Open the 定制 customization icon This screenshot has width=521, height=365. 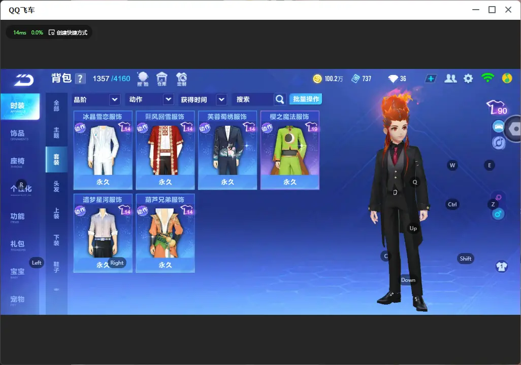click(181, 79)
